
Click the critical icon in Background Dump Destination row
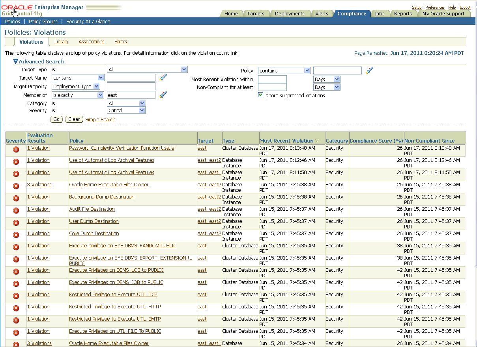[16, 199]
